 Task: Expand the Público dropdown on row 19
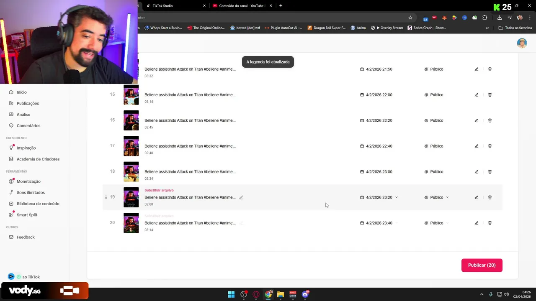coord(447,197)
